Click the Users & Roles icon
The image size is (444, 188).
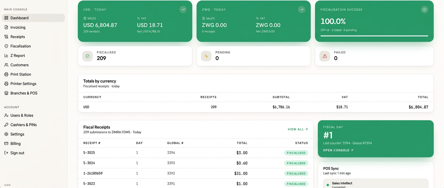(6, 115)
